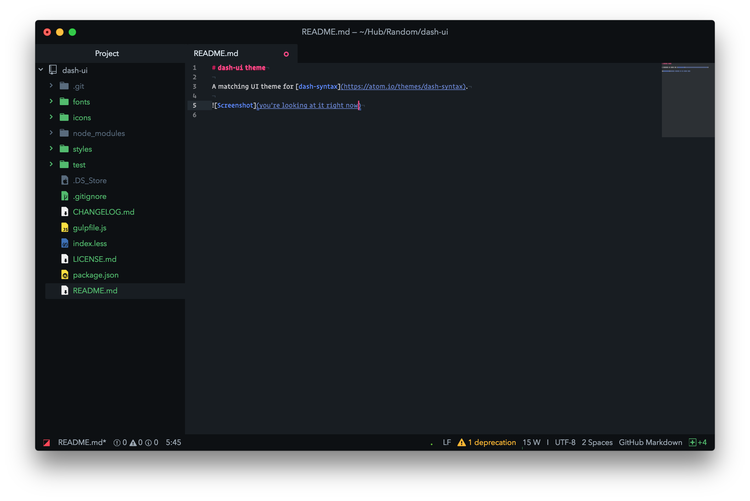Click the package.json file icon

pyautogui.click(x=65, y=275)
